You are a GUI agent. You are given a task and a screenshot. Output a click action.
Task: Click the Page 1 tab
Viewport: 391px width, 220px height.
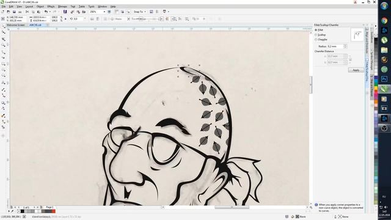(49, 207)
